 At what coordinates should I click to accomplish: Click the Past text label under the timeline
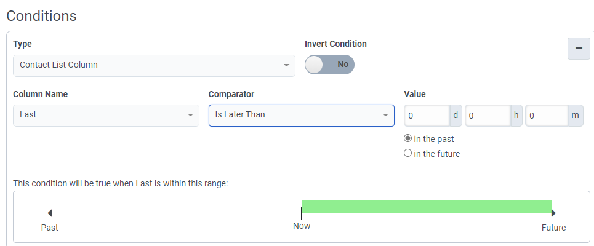pyautogui.click(x=50, y=228)
